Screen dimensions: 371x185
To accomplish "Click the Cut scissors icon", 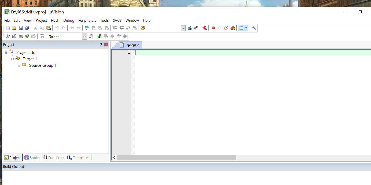I will (35, 28).
